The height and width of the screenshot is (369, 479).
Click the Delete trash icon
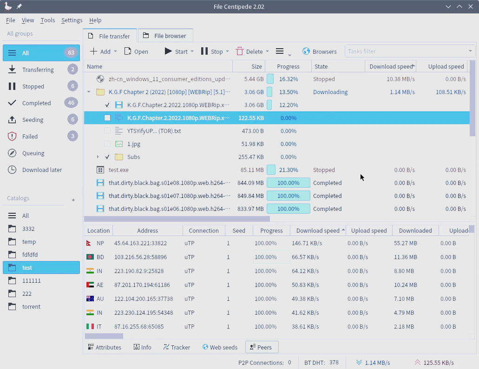(240, 51)
